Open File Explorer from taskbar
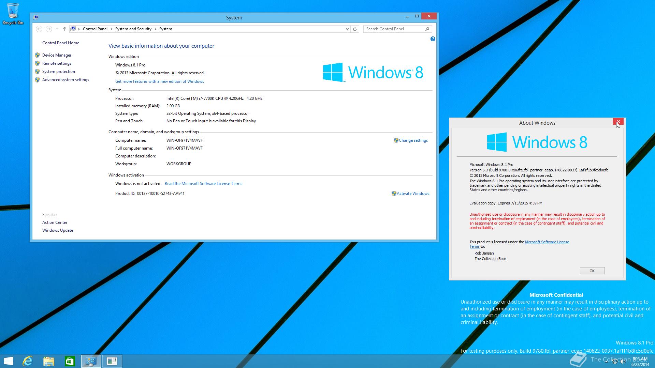 pyautogui.click(x=49, y=361)
